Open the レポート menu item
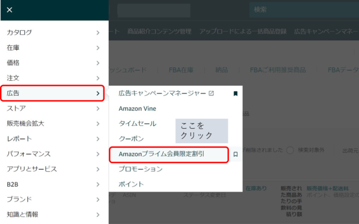The height and width of the screenshot is (224, 359). click(x=54, y=139)
